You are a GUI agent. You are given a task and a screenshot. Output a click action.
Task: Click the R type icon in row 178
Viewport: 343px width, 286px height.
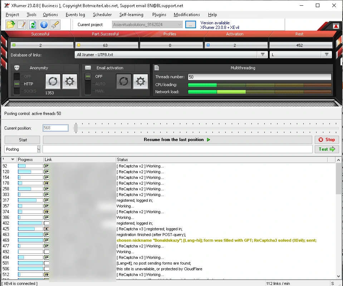coord(46,183)
